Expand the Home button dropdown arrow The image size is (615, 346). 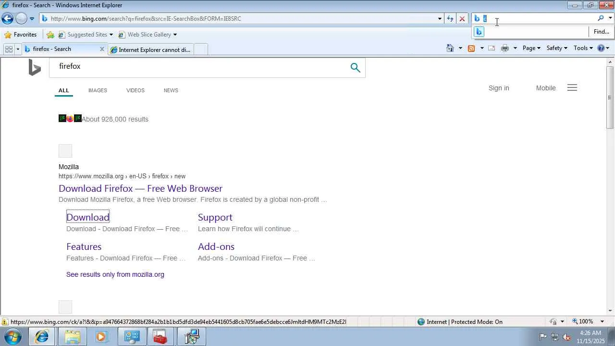point(460,48)
